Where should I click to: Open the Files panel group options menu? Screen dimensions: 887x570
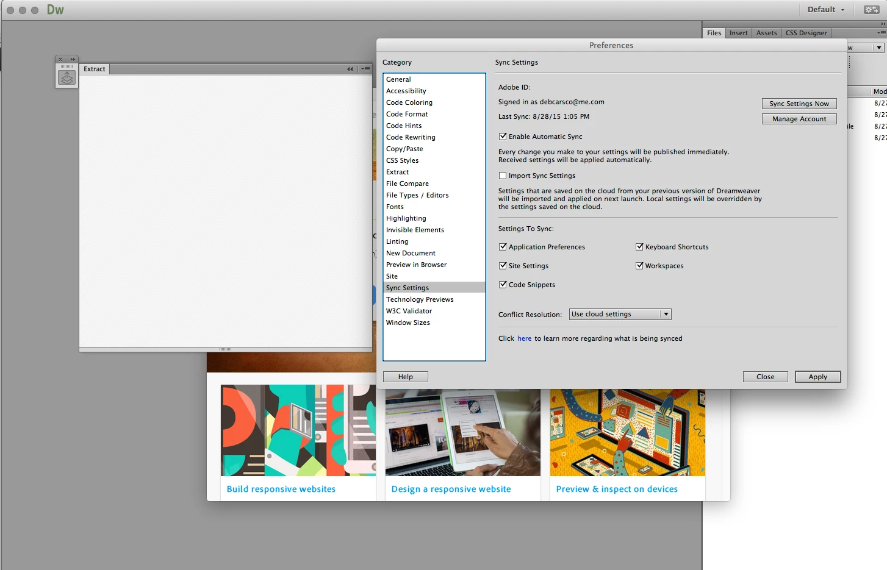click(x=882, y=33)
